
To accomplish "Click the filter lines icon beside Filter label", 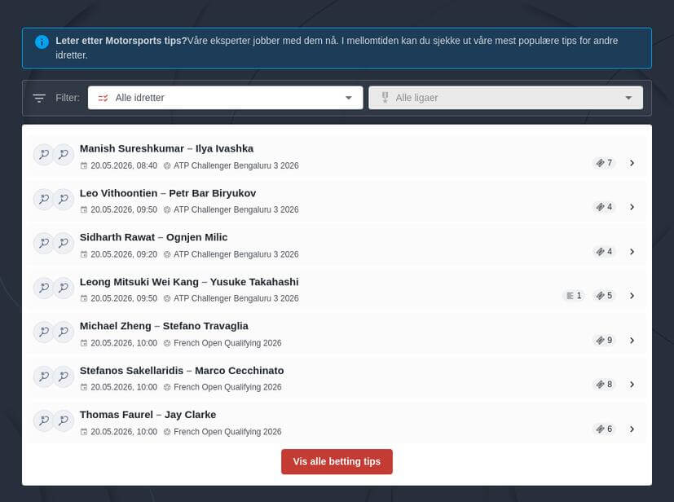I will pyautogui.click(x=39, y=98).
